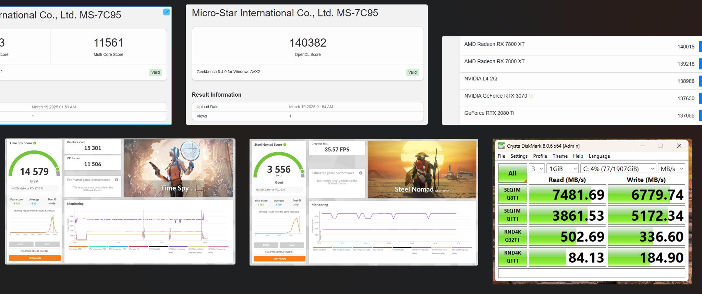Click the 11561 Multi-Core Score value
Screen dimensions: 702x294
(x=108, y=43)
